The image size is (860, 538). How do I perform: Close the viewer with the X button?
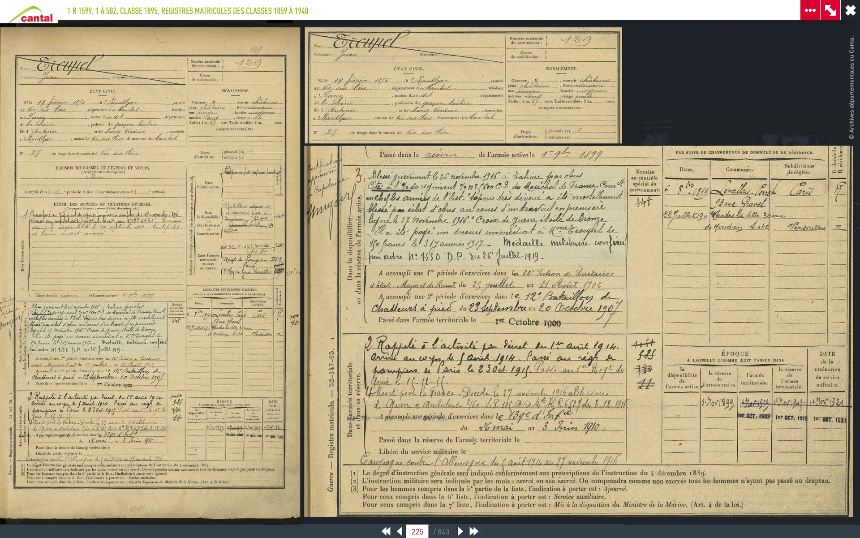[850, 10]
